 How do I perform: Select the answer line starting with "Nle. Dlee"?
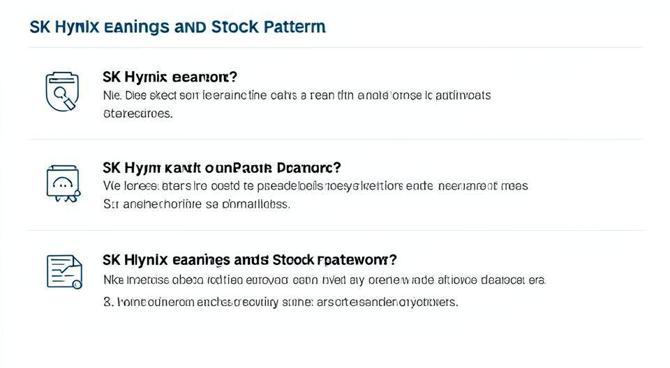pos(297,95)
